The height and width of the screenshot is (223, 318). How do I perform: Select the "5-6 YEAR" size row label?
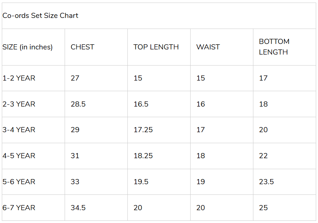(x=19, y=182)
